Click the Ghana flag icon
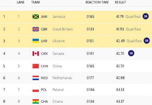This screenshot has height=105, width=152. pos(36,101)
